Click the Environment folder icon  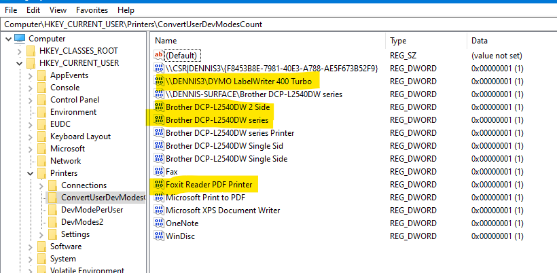pyautogui.click(x=42, y=112)
